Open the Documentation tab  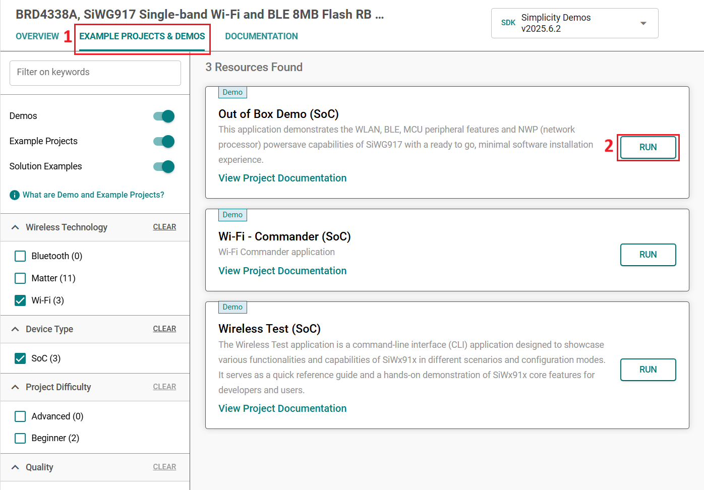[x=261, y=36]
